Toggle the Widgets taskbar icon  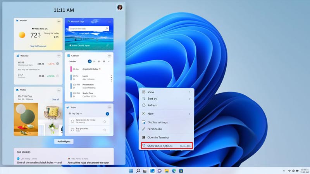(x=152, y=171)
